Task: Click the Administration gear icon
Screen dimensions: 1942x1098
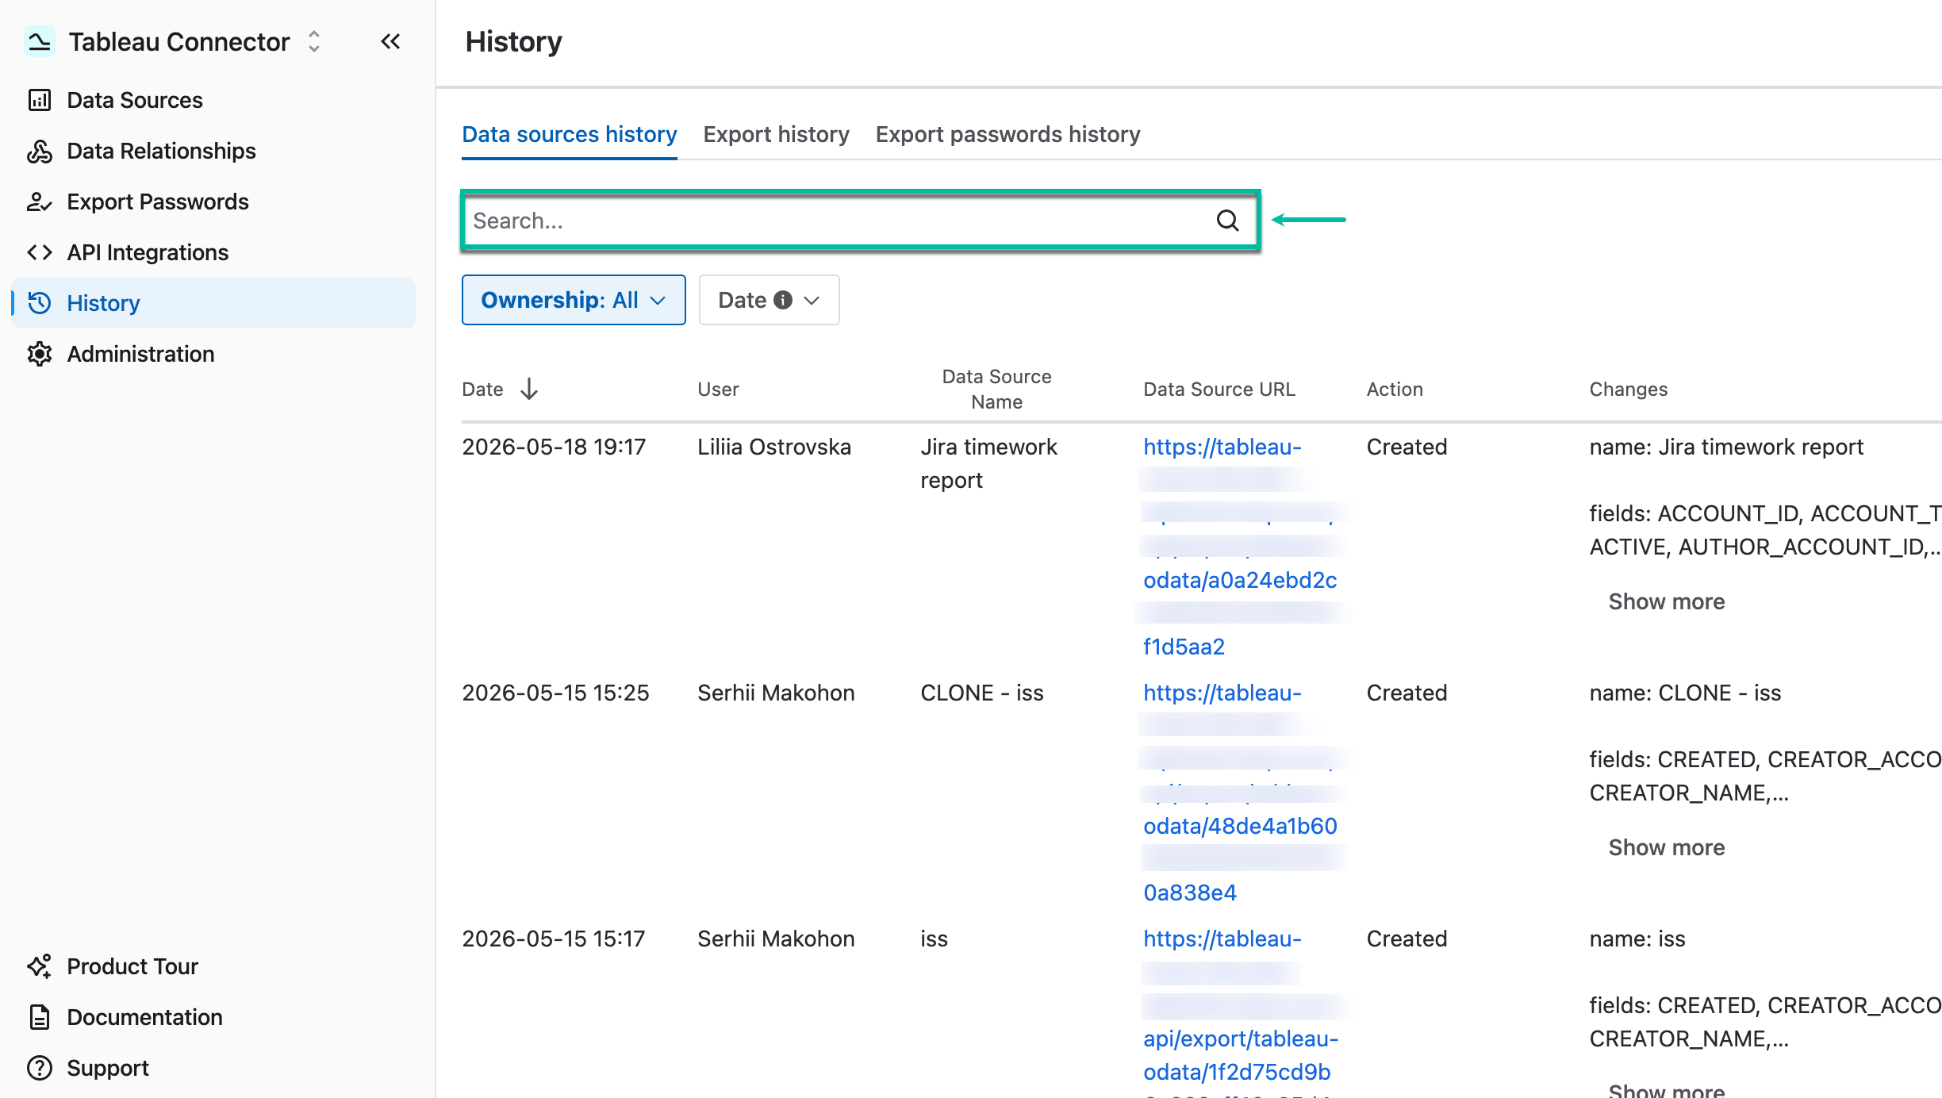Action: [40, 354]
